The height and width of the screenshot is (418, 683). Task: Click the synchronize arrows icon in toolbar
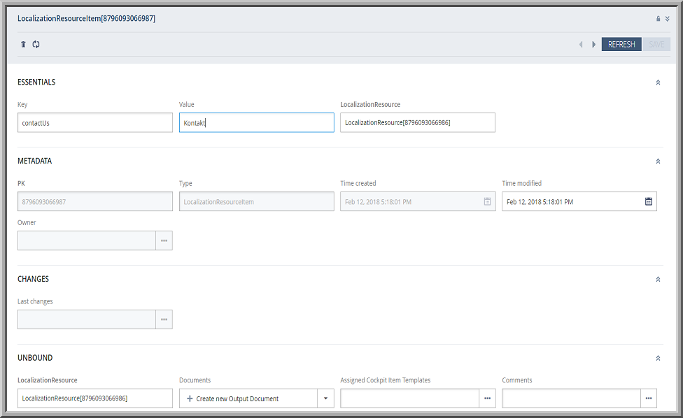(36, 44)
